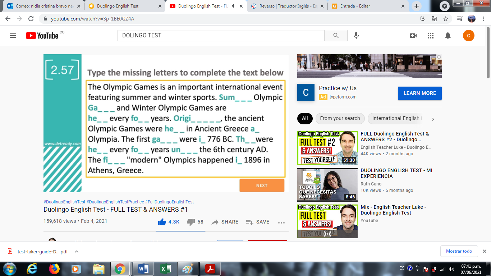
Task: Open Mix English Teacher Luke thumbnail
Action: [x=327, y=221]
